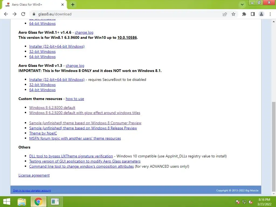Download the Win8 v1.3 Installer
Screen dimensions: 276x207
(57, 80)
